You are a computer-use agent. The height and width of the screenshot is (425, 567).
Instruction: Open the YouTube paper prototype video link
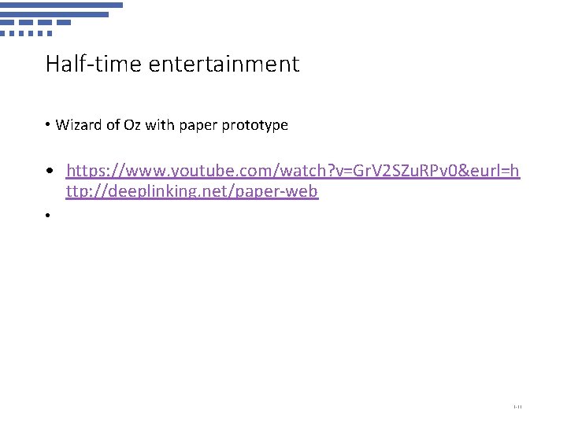pos(292,181)
